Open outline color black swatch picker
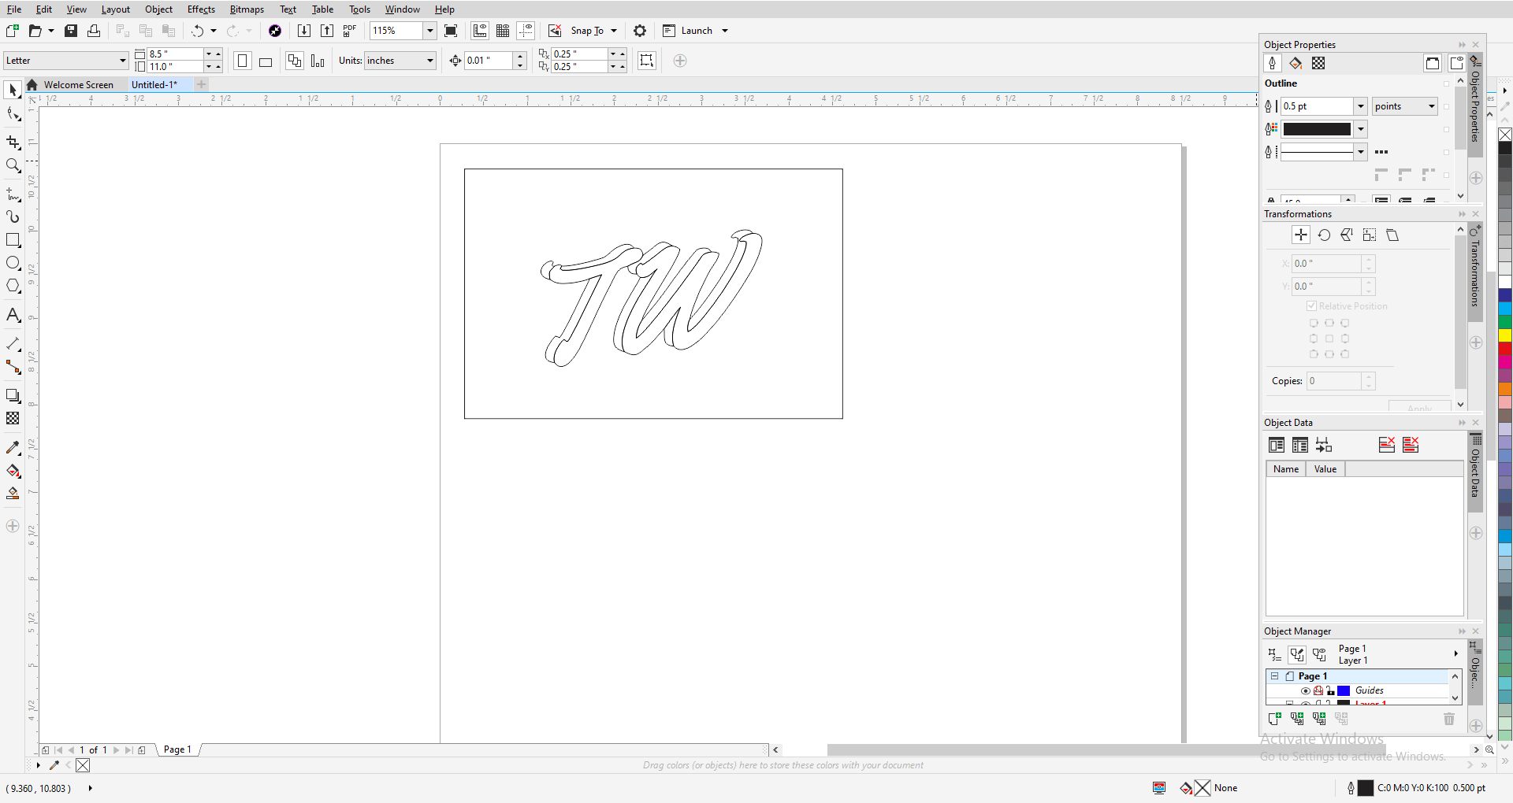Image resolution: width=1513 pixels, height=803 pixels. click(x=1324, y=129)
